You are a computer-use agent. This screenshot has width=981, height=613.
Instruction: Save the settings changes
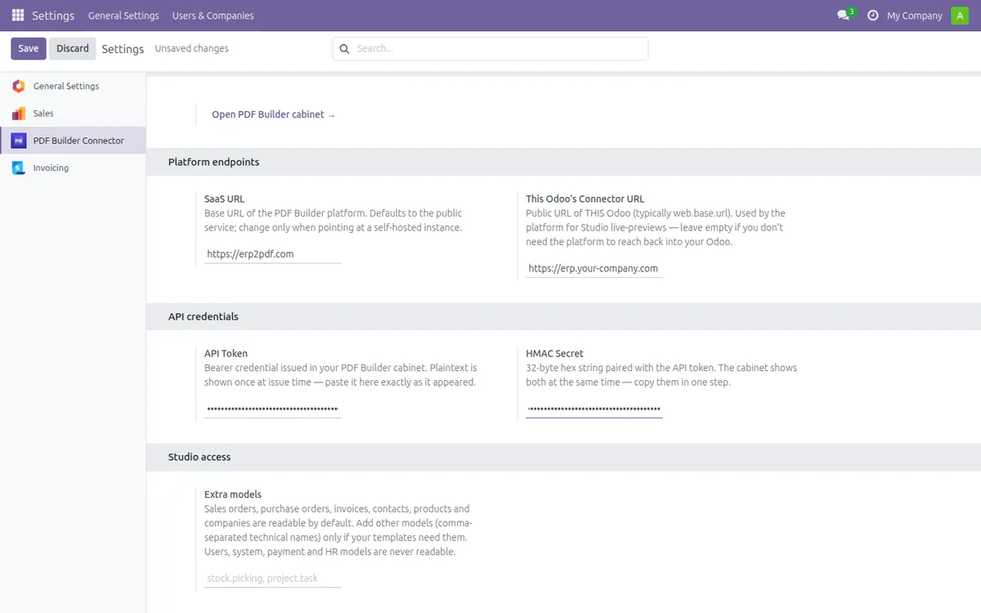28,48
